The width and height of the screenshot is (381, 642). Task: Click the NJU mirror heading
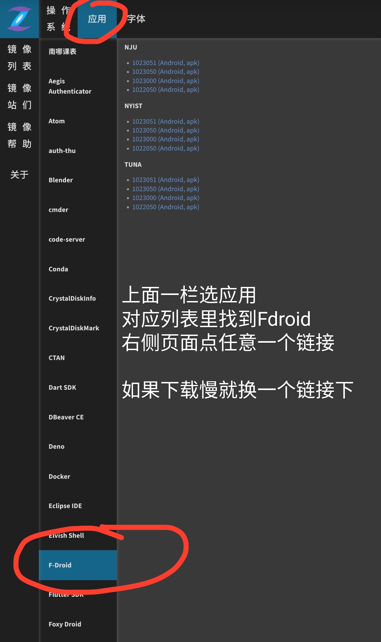[131, 47]
